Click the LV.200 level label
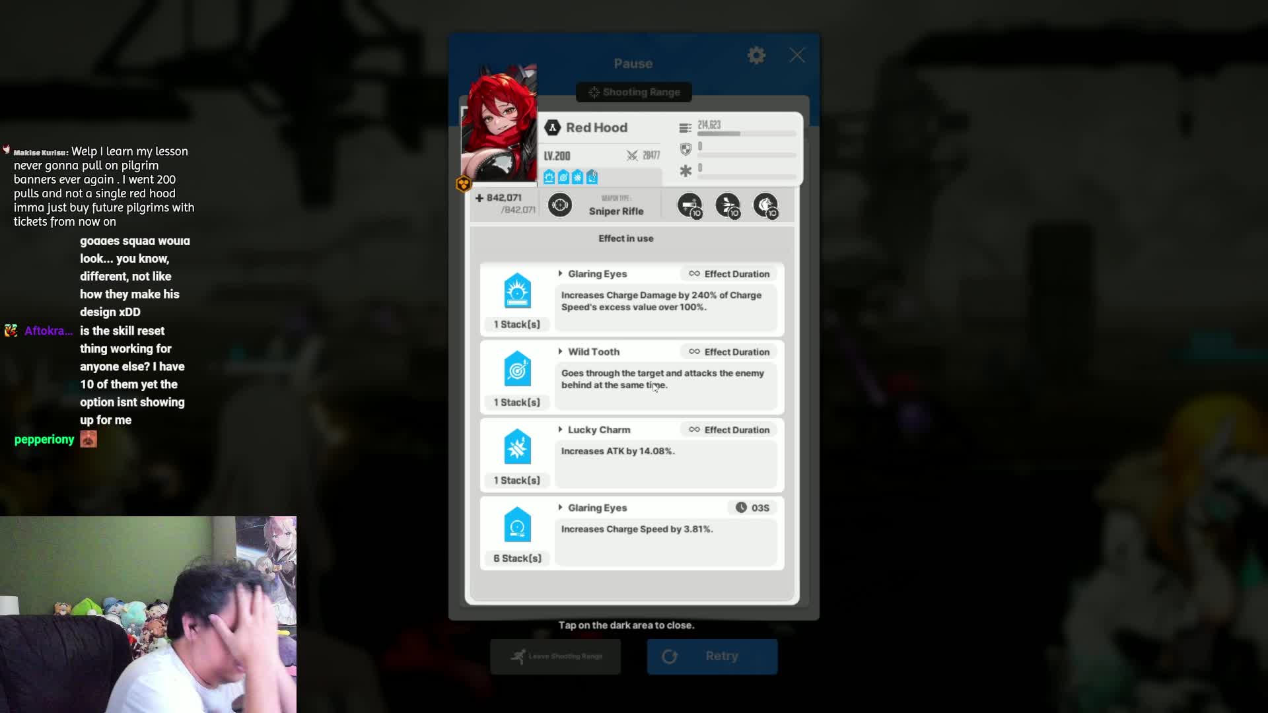Viewport: 1268px width, 713px height. coord(557,156)
